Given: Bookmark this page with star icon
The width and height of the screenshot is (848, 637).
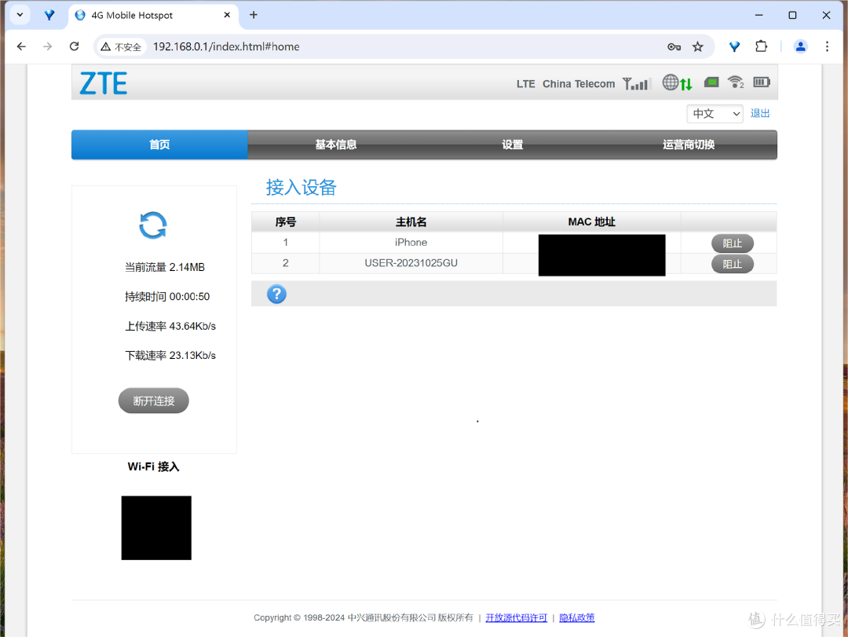Looking at the screenshot, I should [x=698, y=47].
